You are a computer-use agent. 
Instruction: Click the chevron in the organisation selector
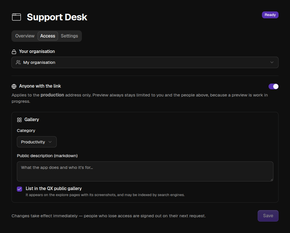(x=272, y=62)
